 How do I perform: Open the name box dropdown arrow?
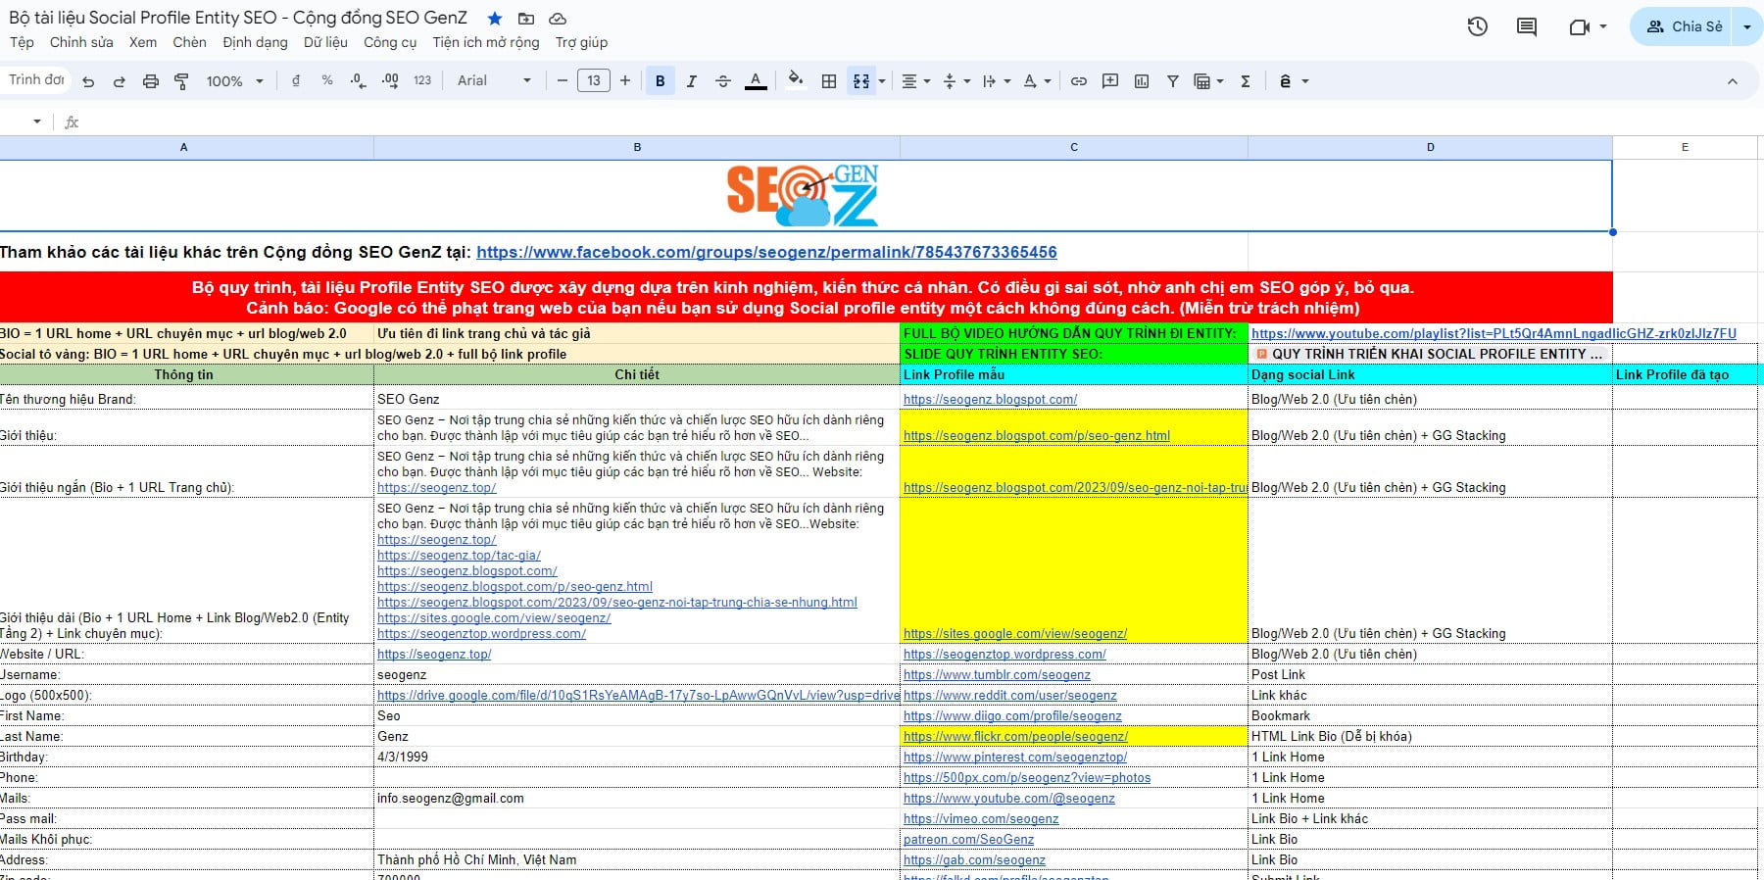[37, 122]
